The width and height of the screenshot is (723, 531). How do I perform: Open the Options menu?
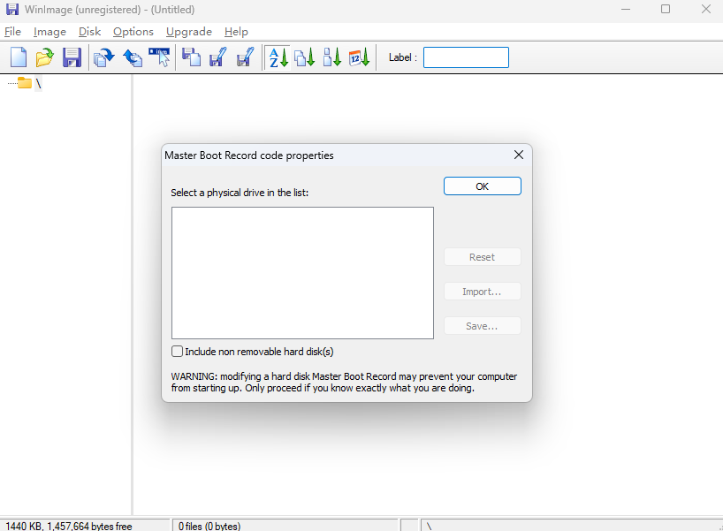(133, 32)
